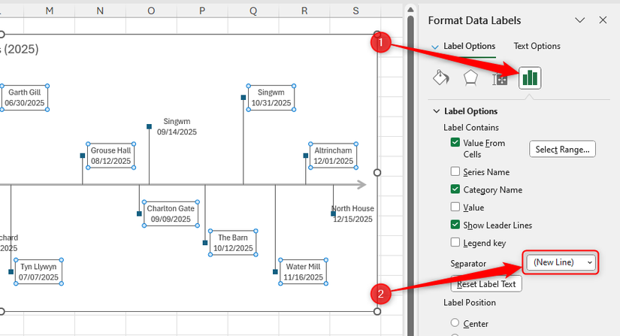
Task: Select the North House data label
Action: pos(352,214)
